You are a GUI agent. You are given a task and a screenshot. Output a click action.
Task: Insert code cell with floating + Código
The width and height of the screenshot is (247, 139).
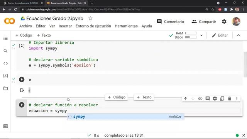[117, 97]
